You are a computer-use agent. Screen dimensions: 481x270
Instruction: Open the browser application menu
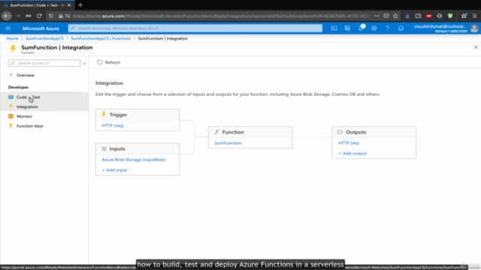[474, 16]
